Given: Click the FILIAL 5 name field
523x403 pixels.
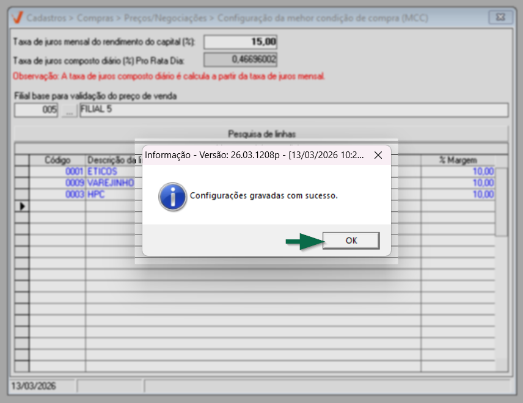Looking at the screenshot, I should pos(294,110).
